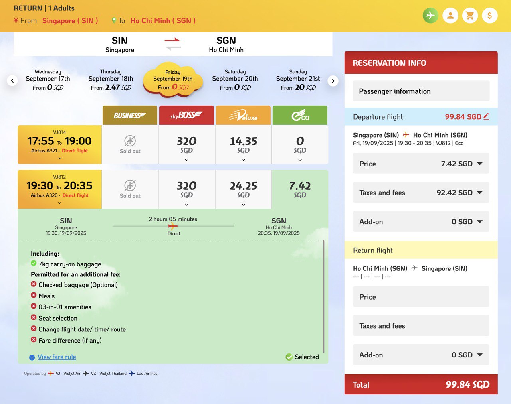
Task: Click the Passenger information button
Action: coord(421,91)
